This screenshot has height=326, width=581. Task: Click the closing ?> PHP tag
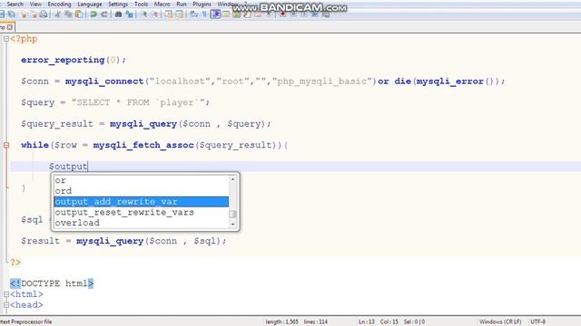(15, 263)
